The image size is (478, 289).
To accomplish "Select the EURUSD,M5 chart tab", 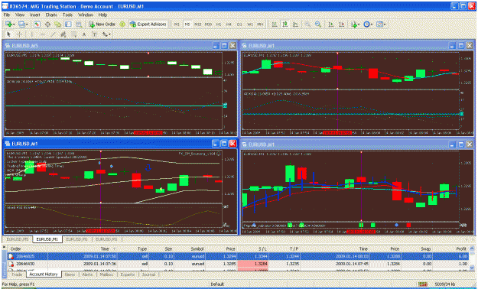I will pyautogui.click(x=18, y=239).
